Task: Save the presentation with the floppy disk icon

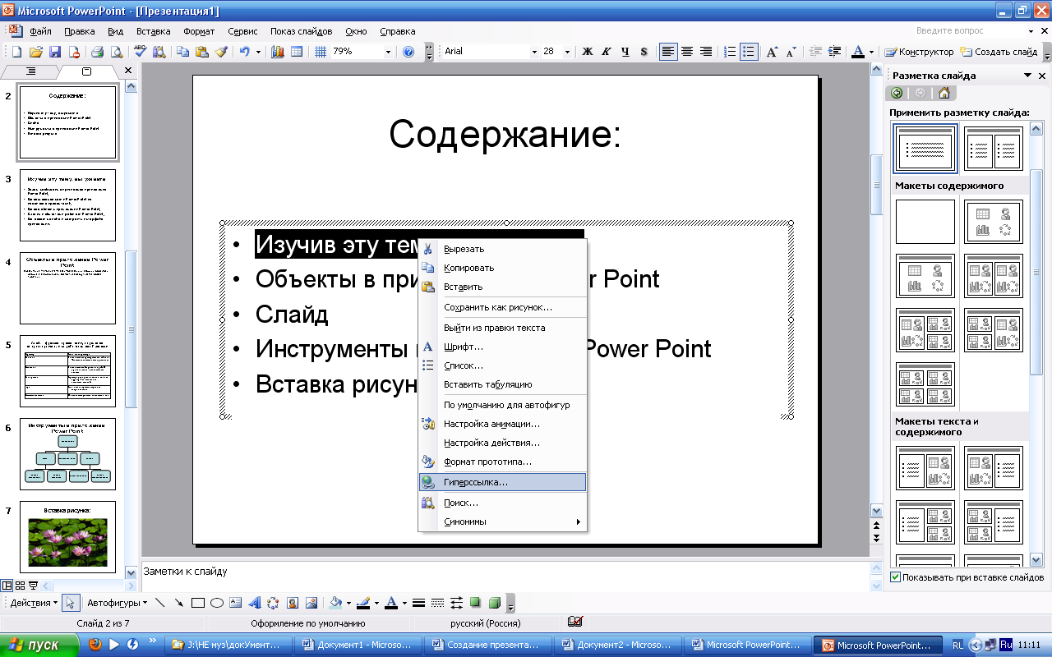Action: (x=55, y=52)
